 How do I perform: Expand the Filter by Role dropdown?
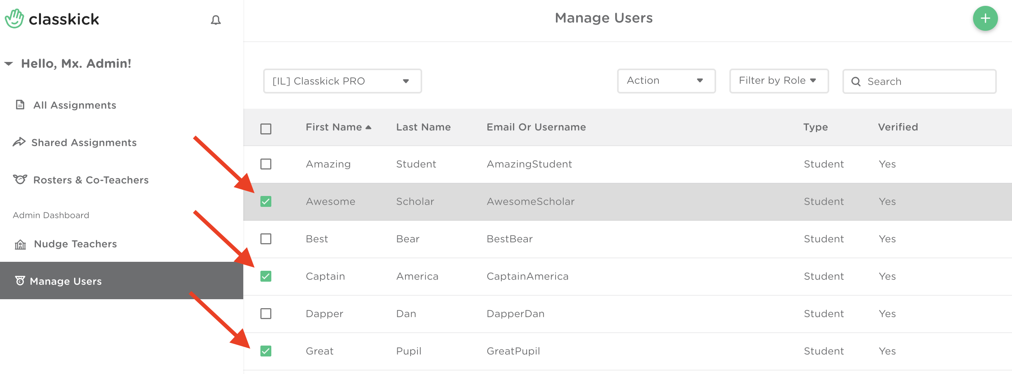click(778, 81)
